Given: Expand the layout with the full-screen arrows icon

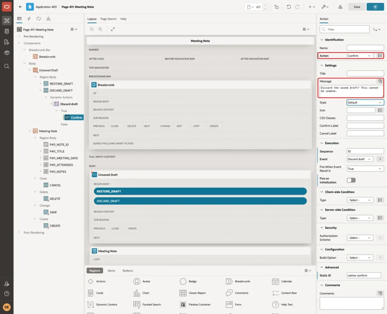Looking at the screenshot, I should [x=113, y=29].
